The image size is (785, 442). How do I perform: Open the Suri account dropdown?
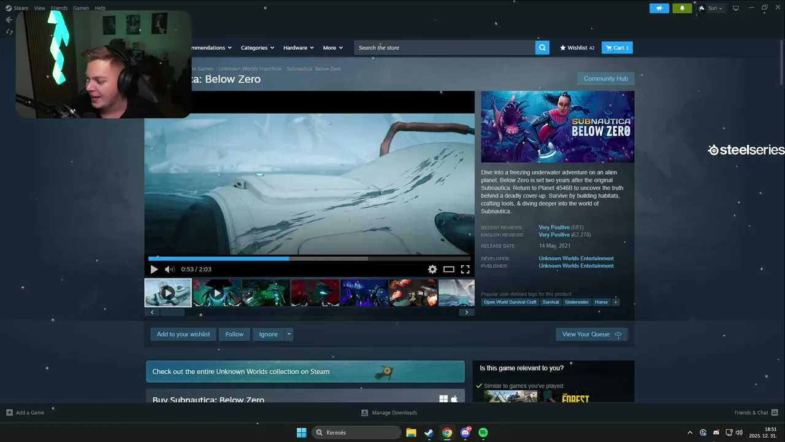(711, 8)
